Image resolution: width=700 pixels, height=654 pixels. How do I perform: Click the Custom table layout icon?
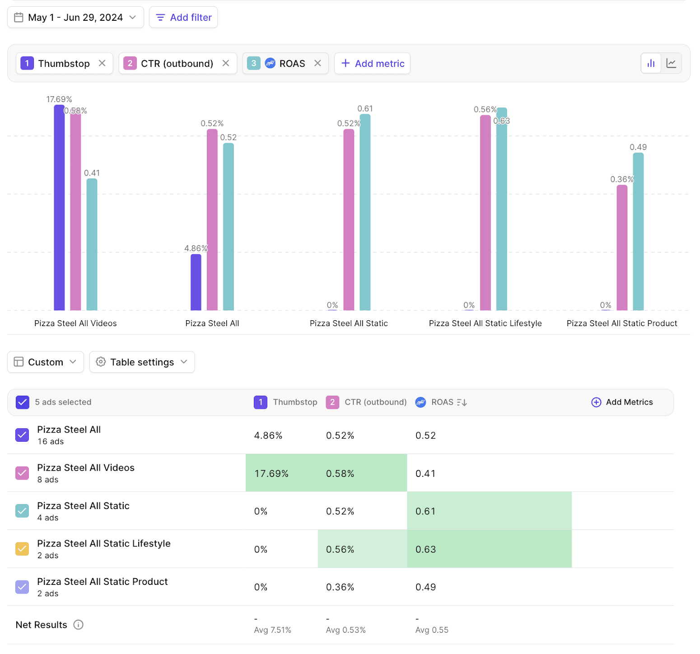pyautogui.click(x=19, y=362)
